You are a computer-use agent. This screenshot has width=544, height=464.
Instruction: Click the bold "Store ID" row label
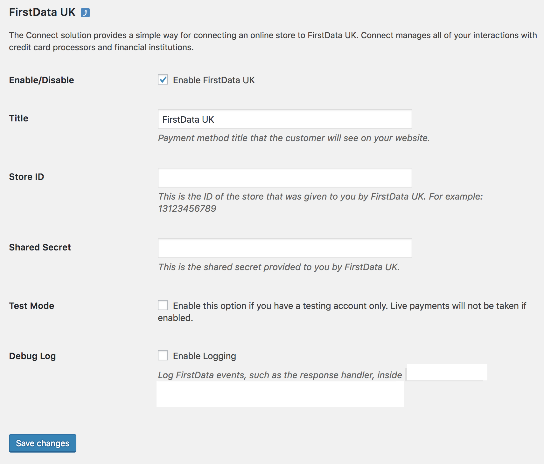(26, 177)
